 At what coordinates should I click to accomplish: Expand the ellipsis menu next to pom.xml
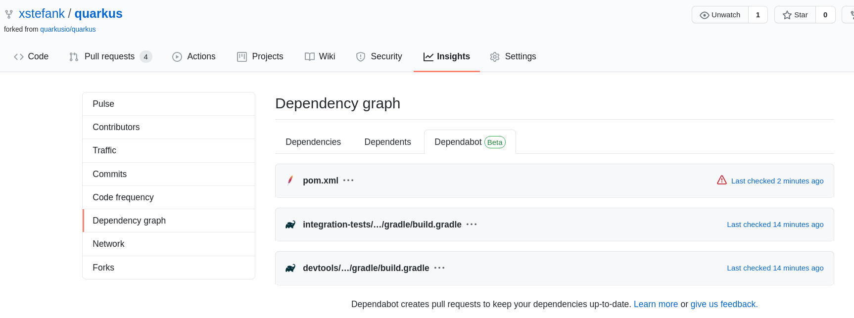coord(348,181)
